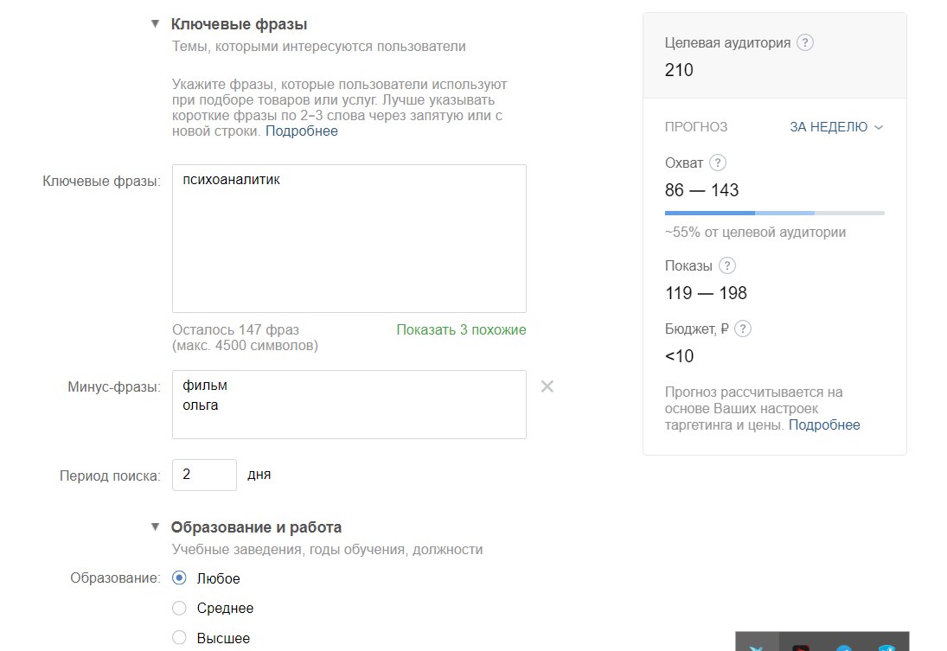
Task: Remove the Минус-фразы field with X icon
Action: pos(547,386)
